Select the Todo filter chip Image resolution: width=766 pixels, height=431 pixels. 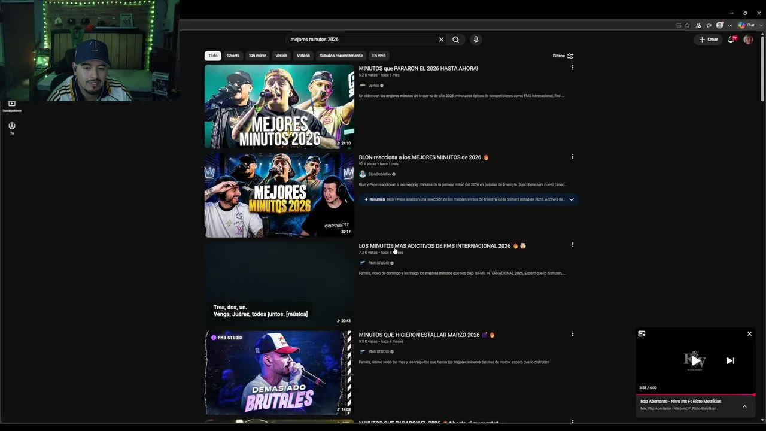(213, 56)
